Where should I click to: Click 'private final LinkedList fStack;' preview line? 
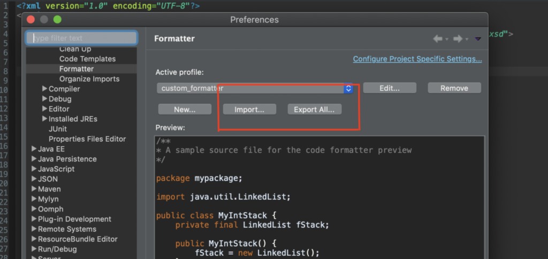tap(253, 225)
